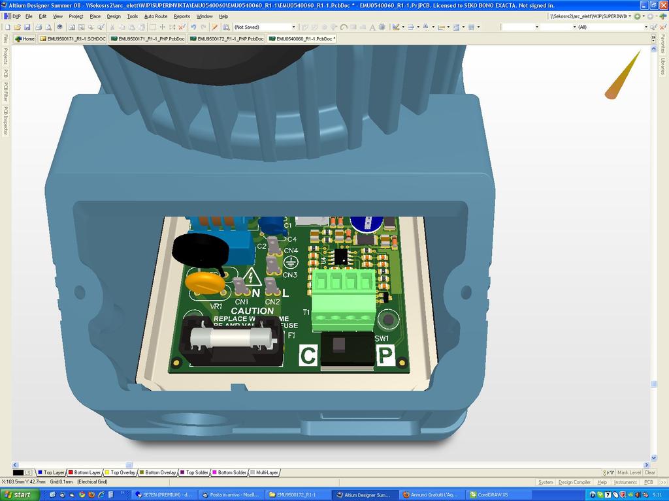Click the horizontal scrollbar right arrow
Image resolution: width=669 pixels, height=501 pixels.
click(647, 465)
